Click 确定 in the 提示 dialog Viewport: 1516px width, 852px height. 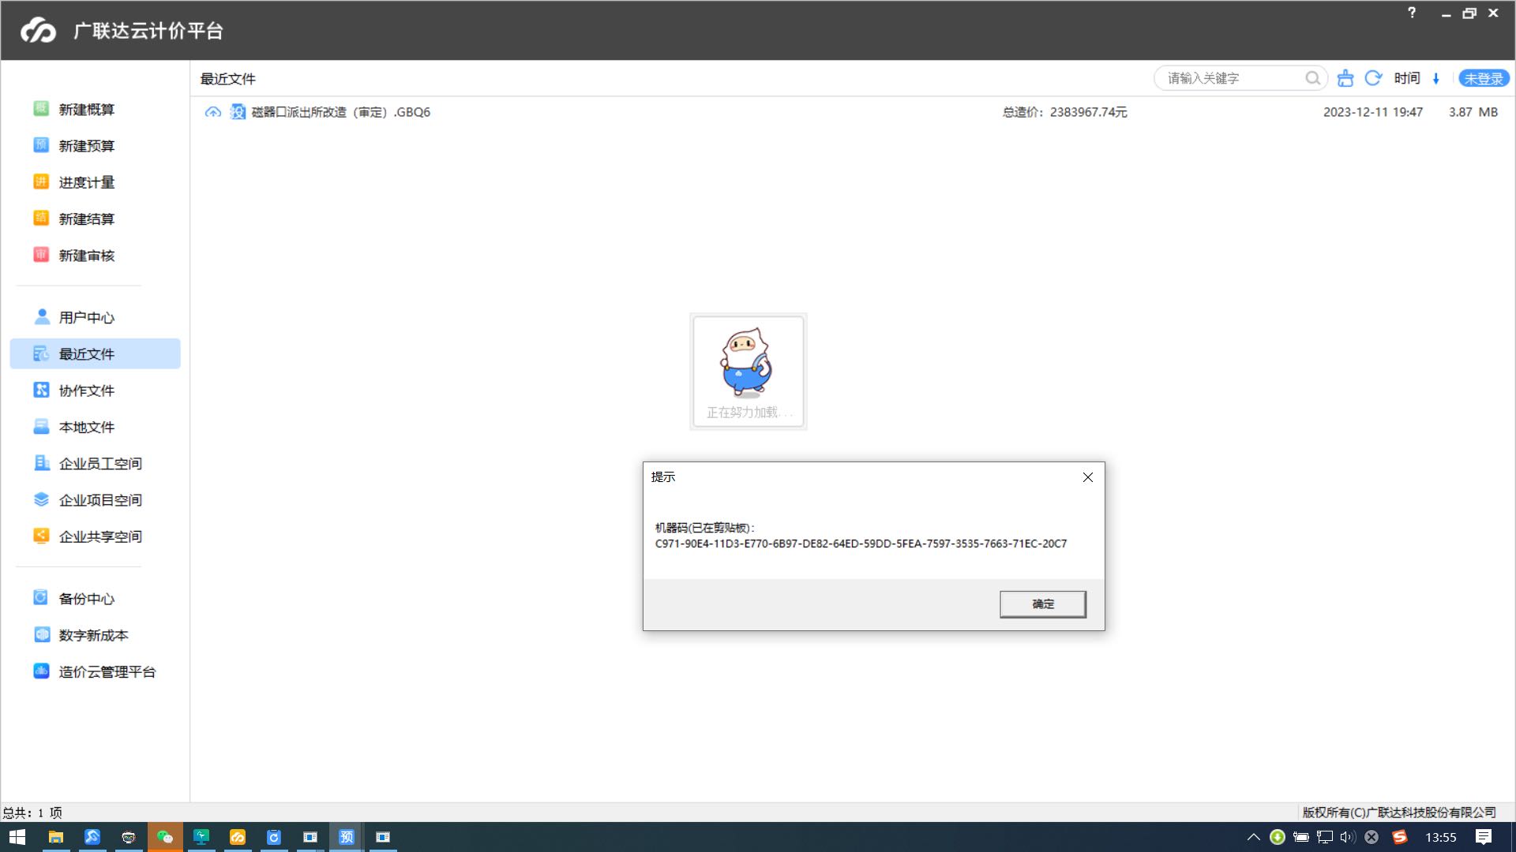tap(1042, 603)
